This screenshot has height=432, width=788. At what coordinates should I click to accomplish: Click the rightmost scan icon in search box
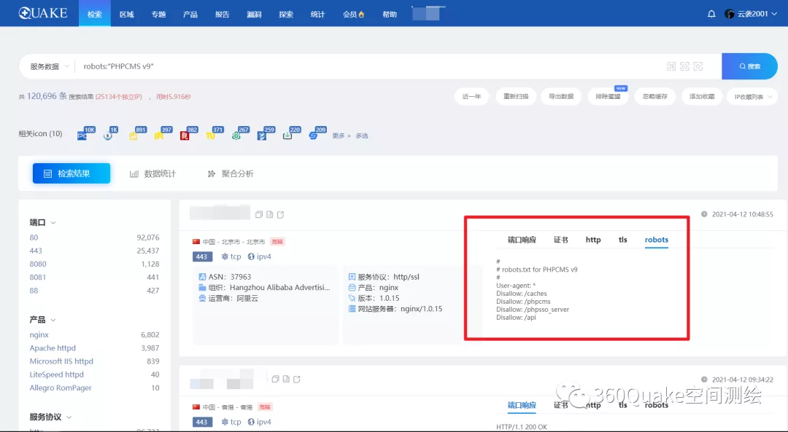698,66
